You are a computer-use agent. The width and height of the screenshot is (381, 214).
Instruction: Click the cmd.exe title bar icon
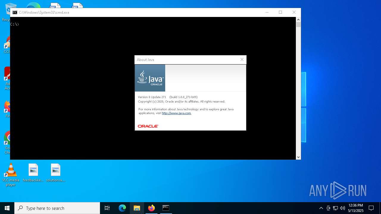pos(15,12)
